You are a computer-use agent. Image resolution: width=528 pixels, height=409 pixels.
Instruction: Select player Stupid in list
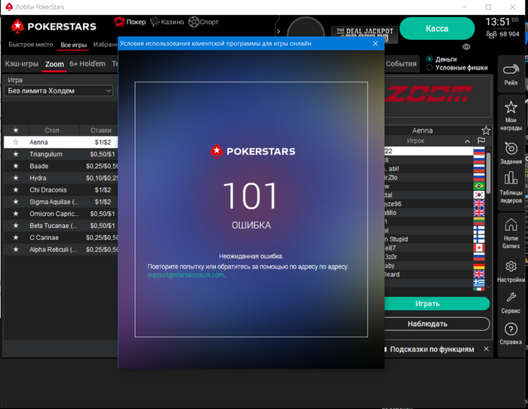pos(429,239)
